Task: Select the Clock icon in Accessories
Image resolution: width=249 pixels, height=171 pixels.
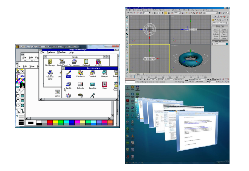Action: [104, 86]
